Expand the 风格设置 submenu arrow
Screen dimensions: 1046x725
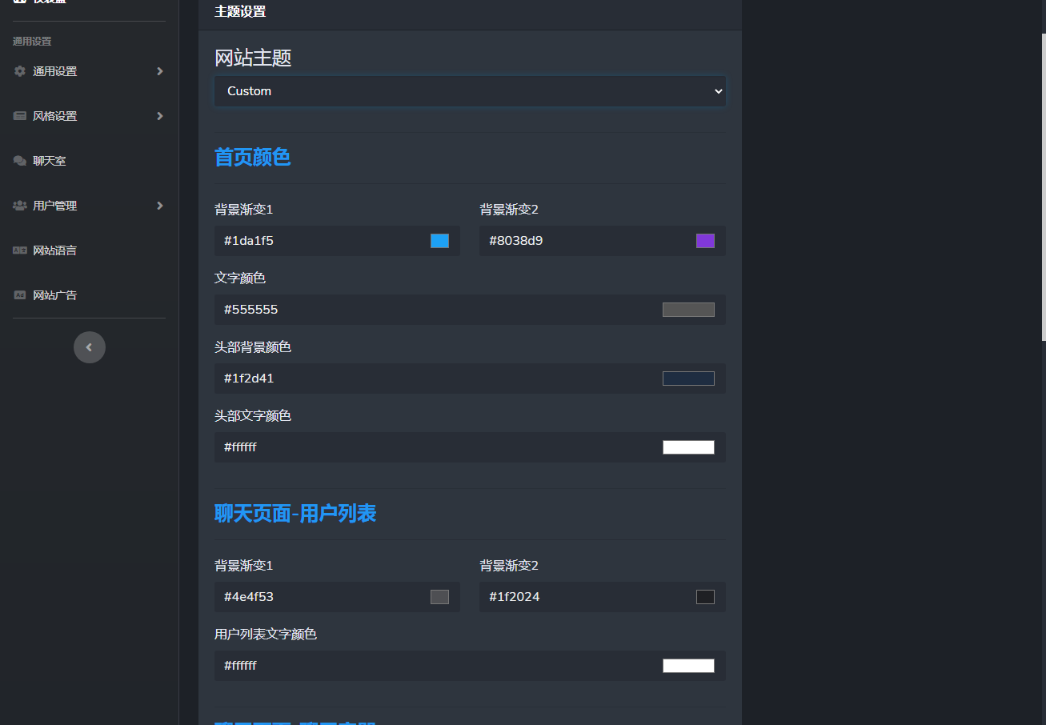[x=160, y=116]
